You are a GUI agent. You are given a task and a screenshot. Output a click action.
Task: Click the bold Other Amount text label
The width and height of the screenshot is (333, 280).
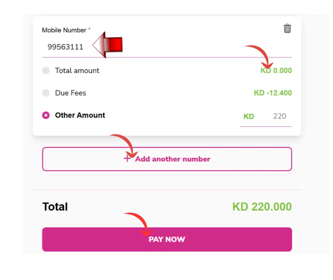pyautogui.click(x=80, y=115)
